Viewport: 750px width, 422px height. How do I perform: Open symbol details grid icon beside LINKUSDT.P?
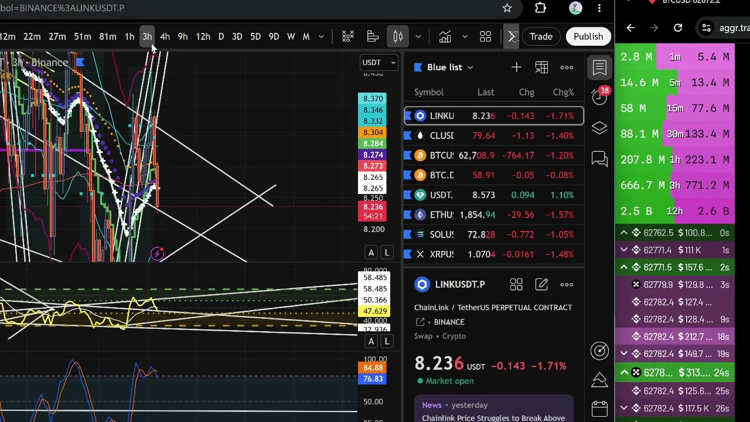coord(516,285)
